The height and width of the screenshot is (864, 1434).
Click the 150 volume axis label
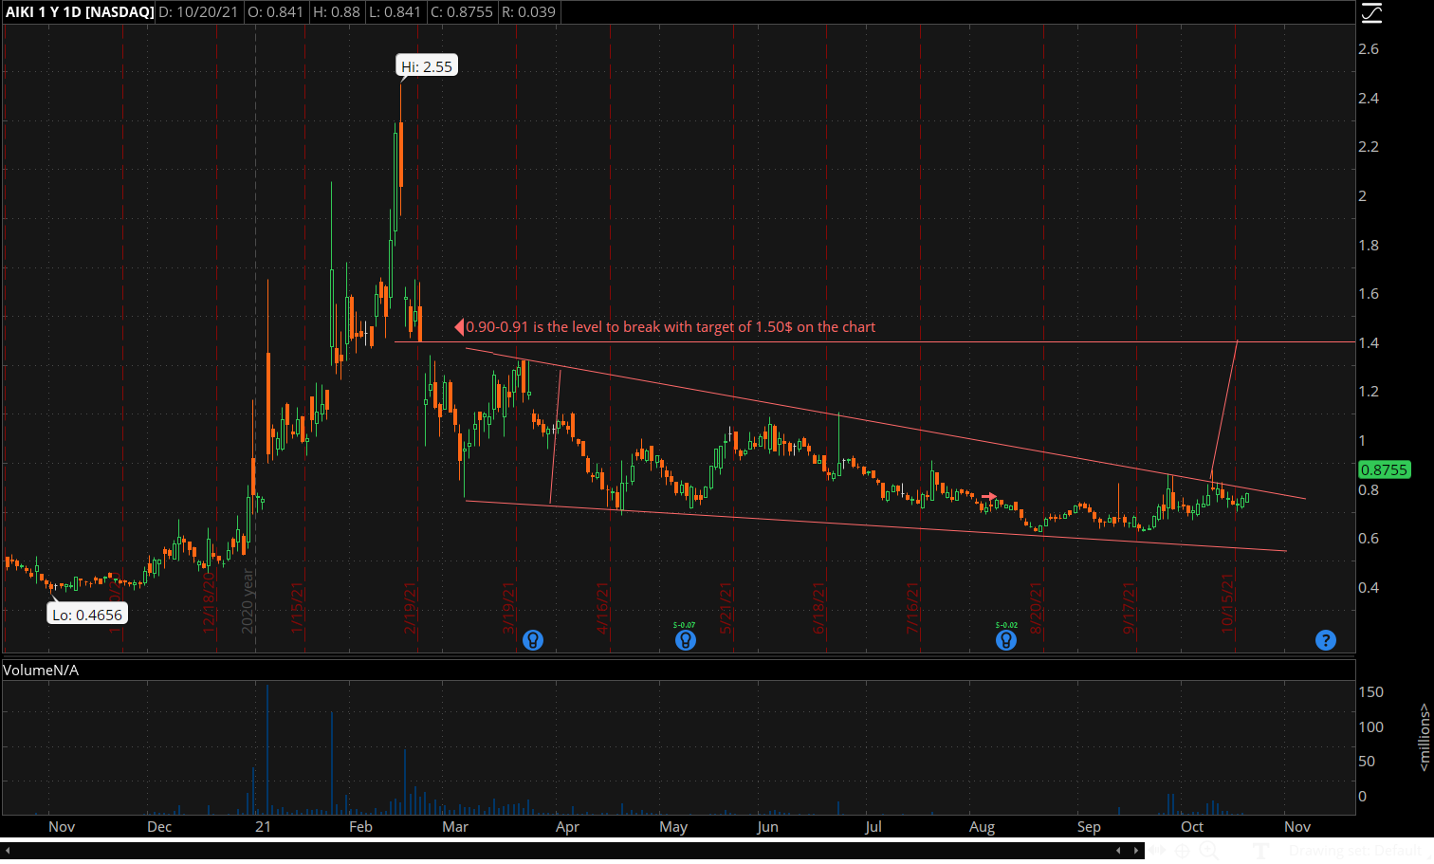pos(1370,692)
